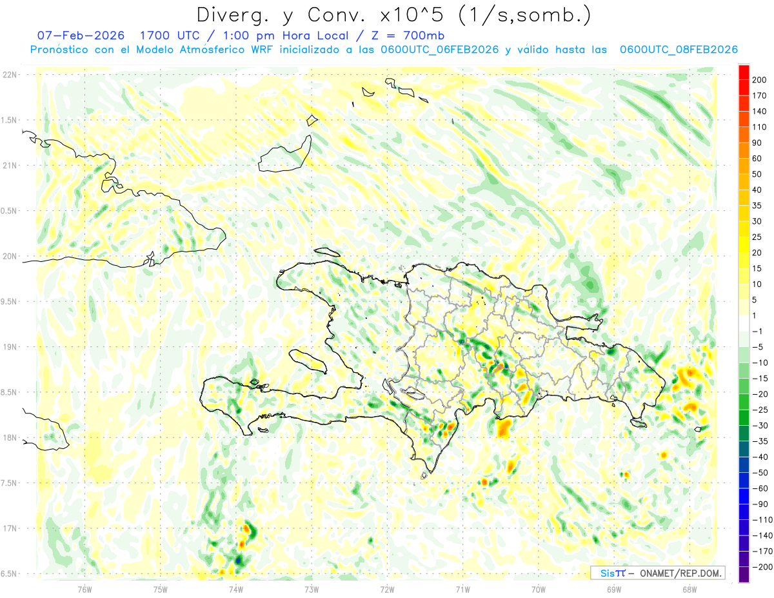This screenshot has height=598, width=774.
Task: Click the positive "35" colorbar label
Action: click(758, 205)
